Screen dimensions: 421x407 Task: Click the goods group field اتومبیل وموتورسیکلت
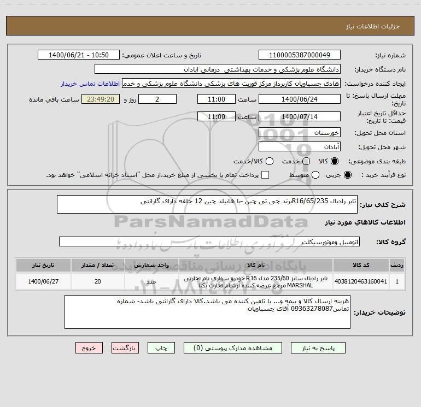(x=209, y=241)
